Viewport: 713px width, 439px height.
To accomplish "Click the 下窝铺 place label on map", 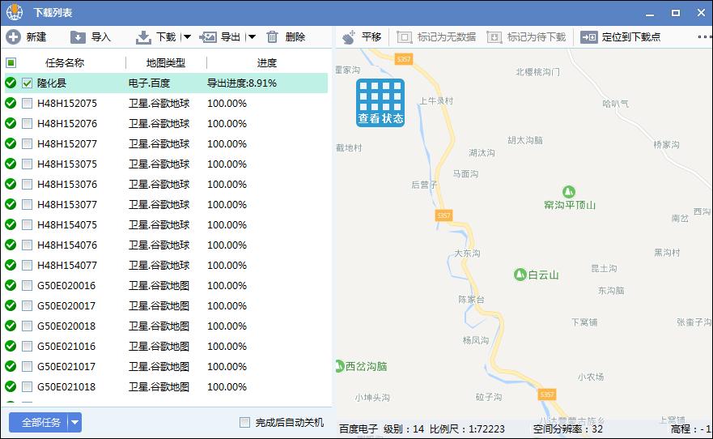I will (x=584, y=322).
